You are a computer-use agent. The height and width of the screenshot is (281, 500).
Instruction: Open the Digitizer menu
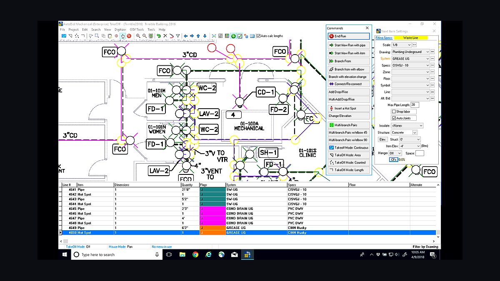click(120, 30)
